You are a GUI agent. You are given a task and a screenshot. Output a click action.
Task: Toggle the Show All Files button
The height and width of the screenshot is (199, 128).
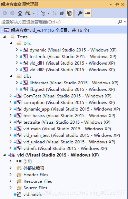[70, 13]
